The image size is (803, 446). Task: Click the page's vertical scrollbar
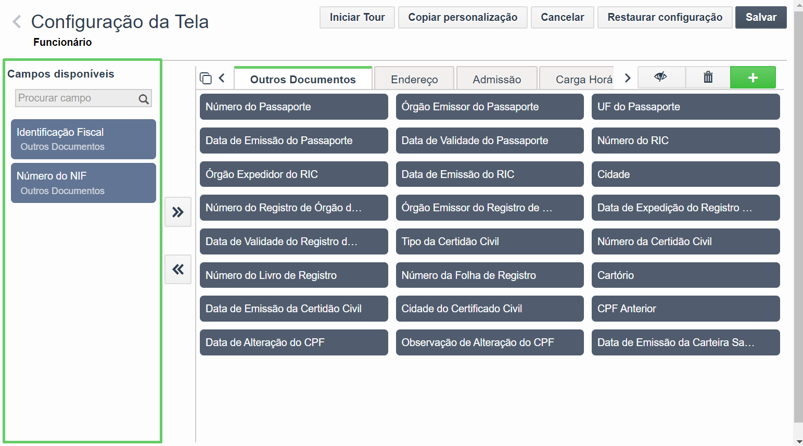798,216
